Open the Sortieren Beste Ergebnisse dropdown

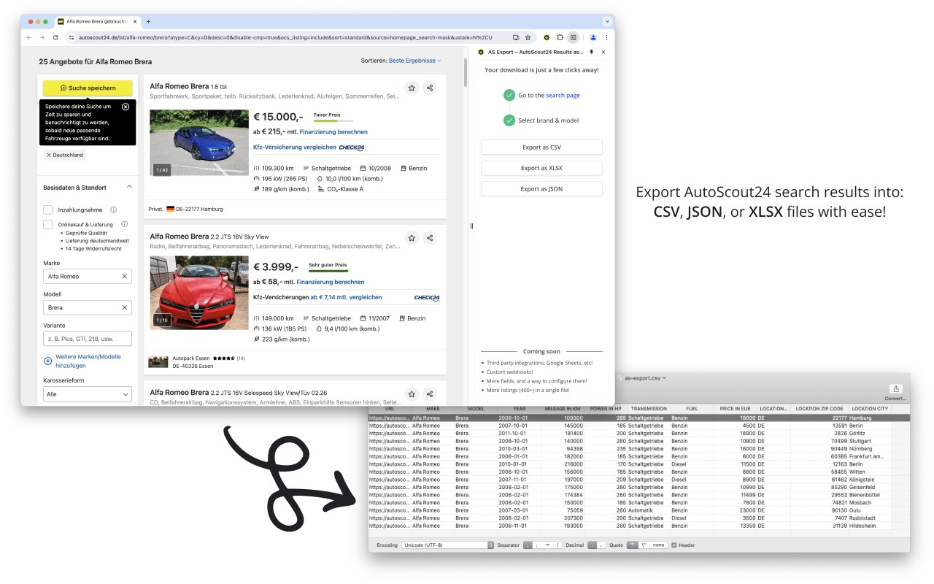[415, 61]
